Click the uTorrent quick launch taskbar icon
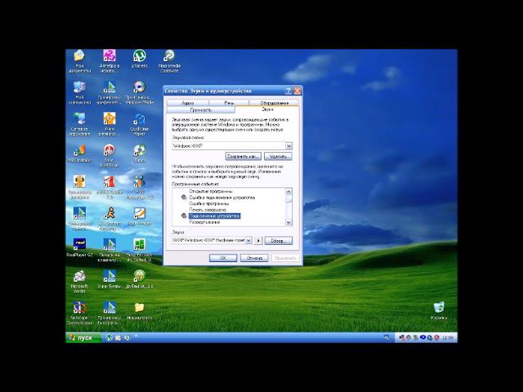The width and height of the screenshot is (523, 392). [x=109, y=337]
